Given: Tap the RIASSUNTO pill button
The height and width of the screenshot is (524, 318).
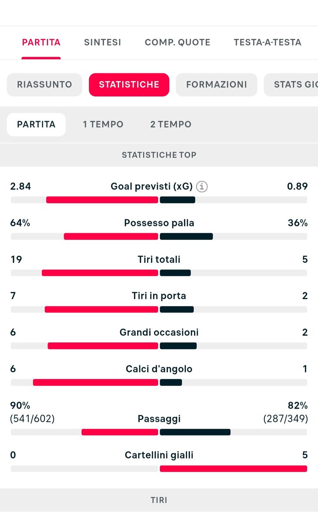Looking at the screenshot, I should 44,85.
